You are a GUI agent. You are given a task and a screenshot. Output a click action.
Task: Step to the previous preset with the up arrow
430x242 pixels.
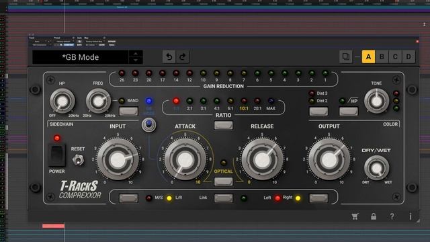pyautogui.click(x=136, y=54)
